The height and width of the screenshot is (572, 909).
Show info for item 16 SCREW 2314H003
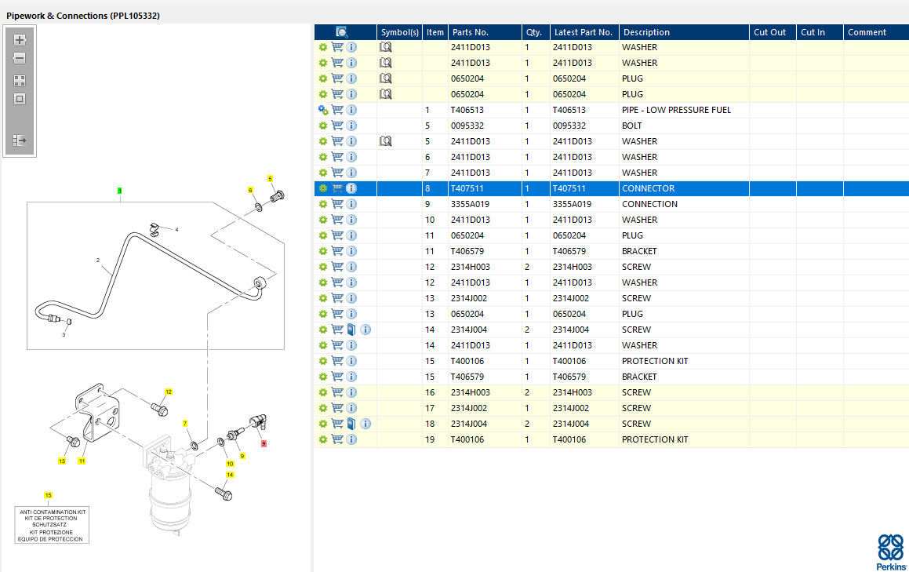point(351,392)
